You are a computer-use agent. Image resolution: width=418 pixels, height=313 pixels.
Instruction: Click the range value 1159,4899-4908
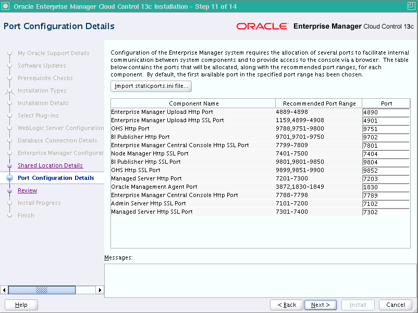pos(300,120)
